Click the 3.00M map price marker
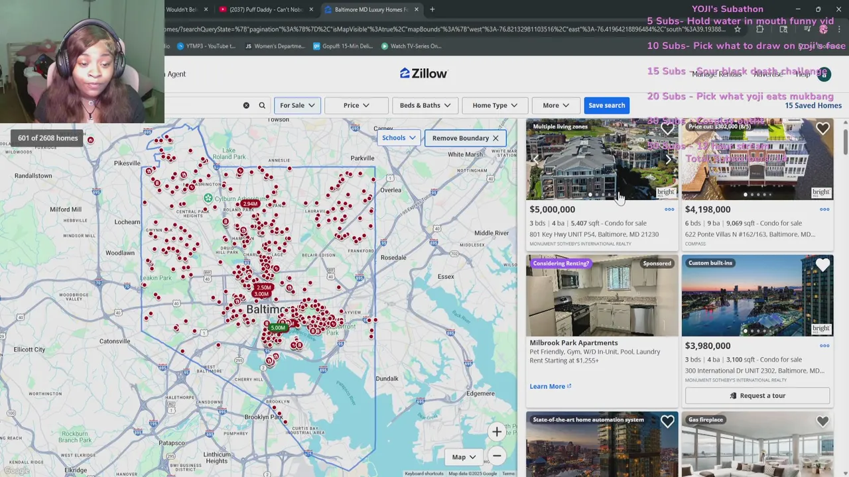 (x=261, y=294)
